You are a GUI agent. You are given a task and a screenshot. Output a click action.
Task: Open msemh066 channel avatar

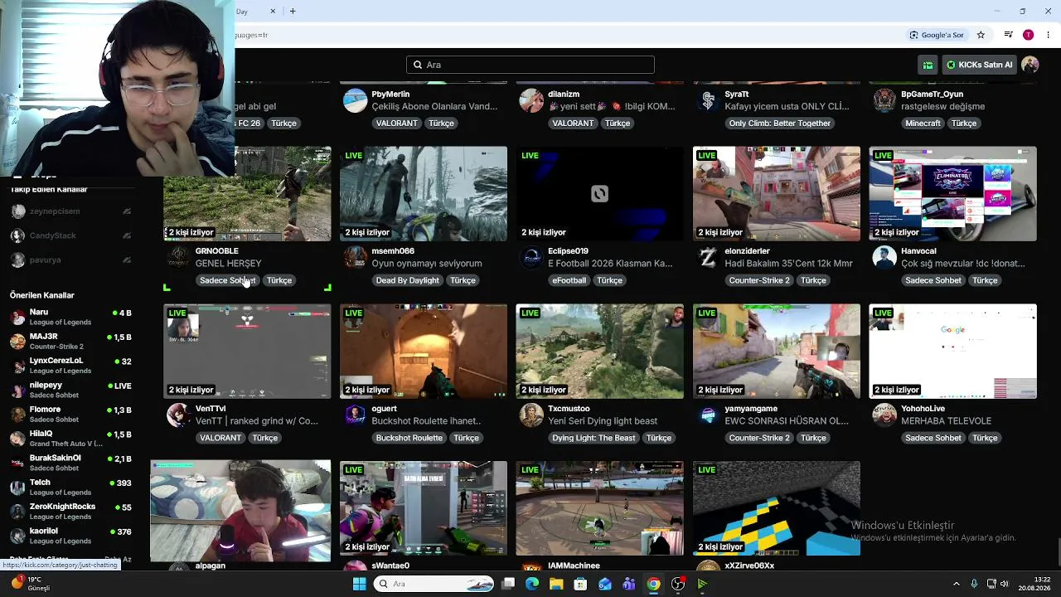(355, 258)
